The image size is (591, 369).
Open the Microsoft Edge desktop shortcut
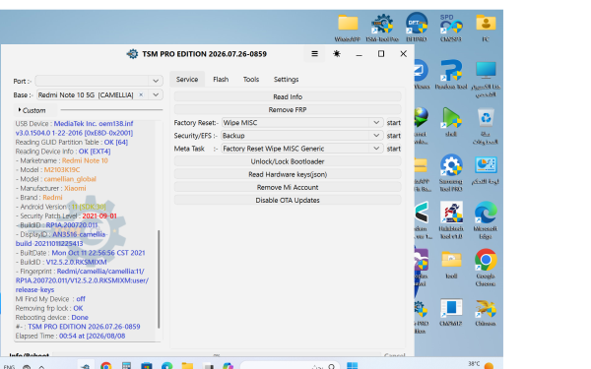(486, 220)
